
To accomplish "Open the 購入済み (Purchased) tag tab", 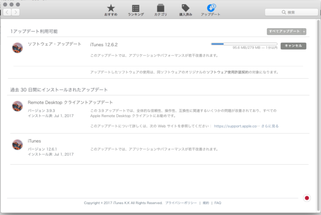I will coord(186,10).
